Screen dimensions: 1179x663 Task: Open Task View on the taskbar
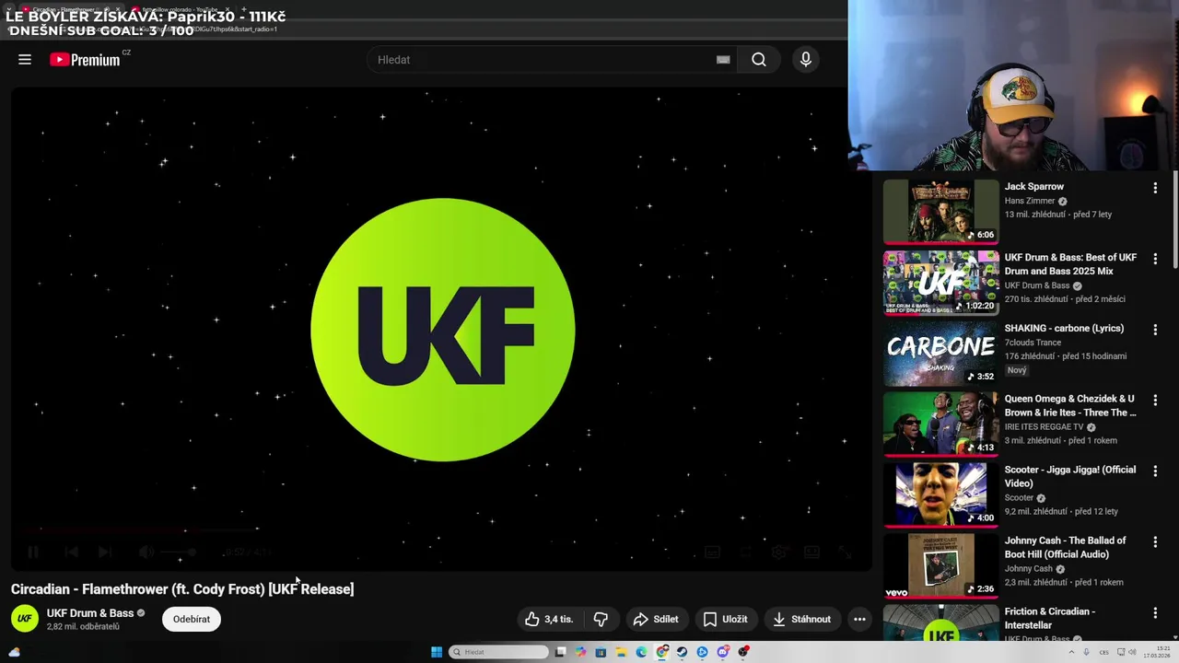[x=560, y=652]
